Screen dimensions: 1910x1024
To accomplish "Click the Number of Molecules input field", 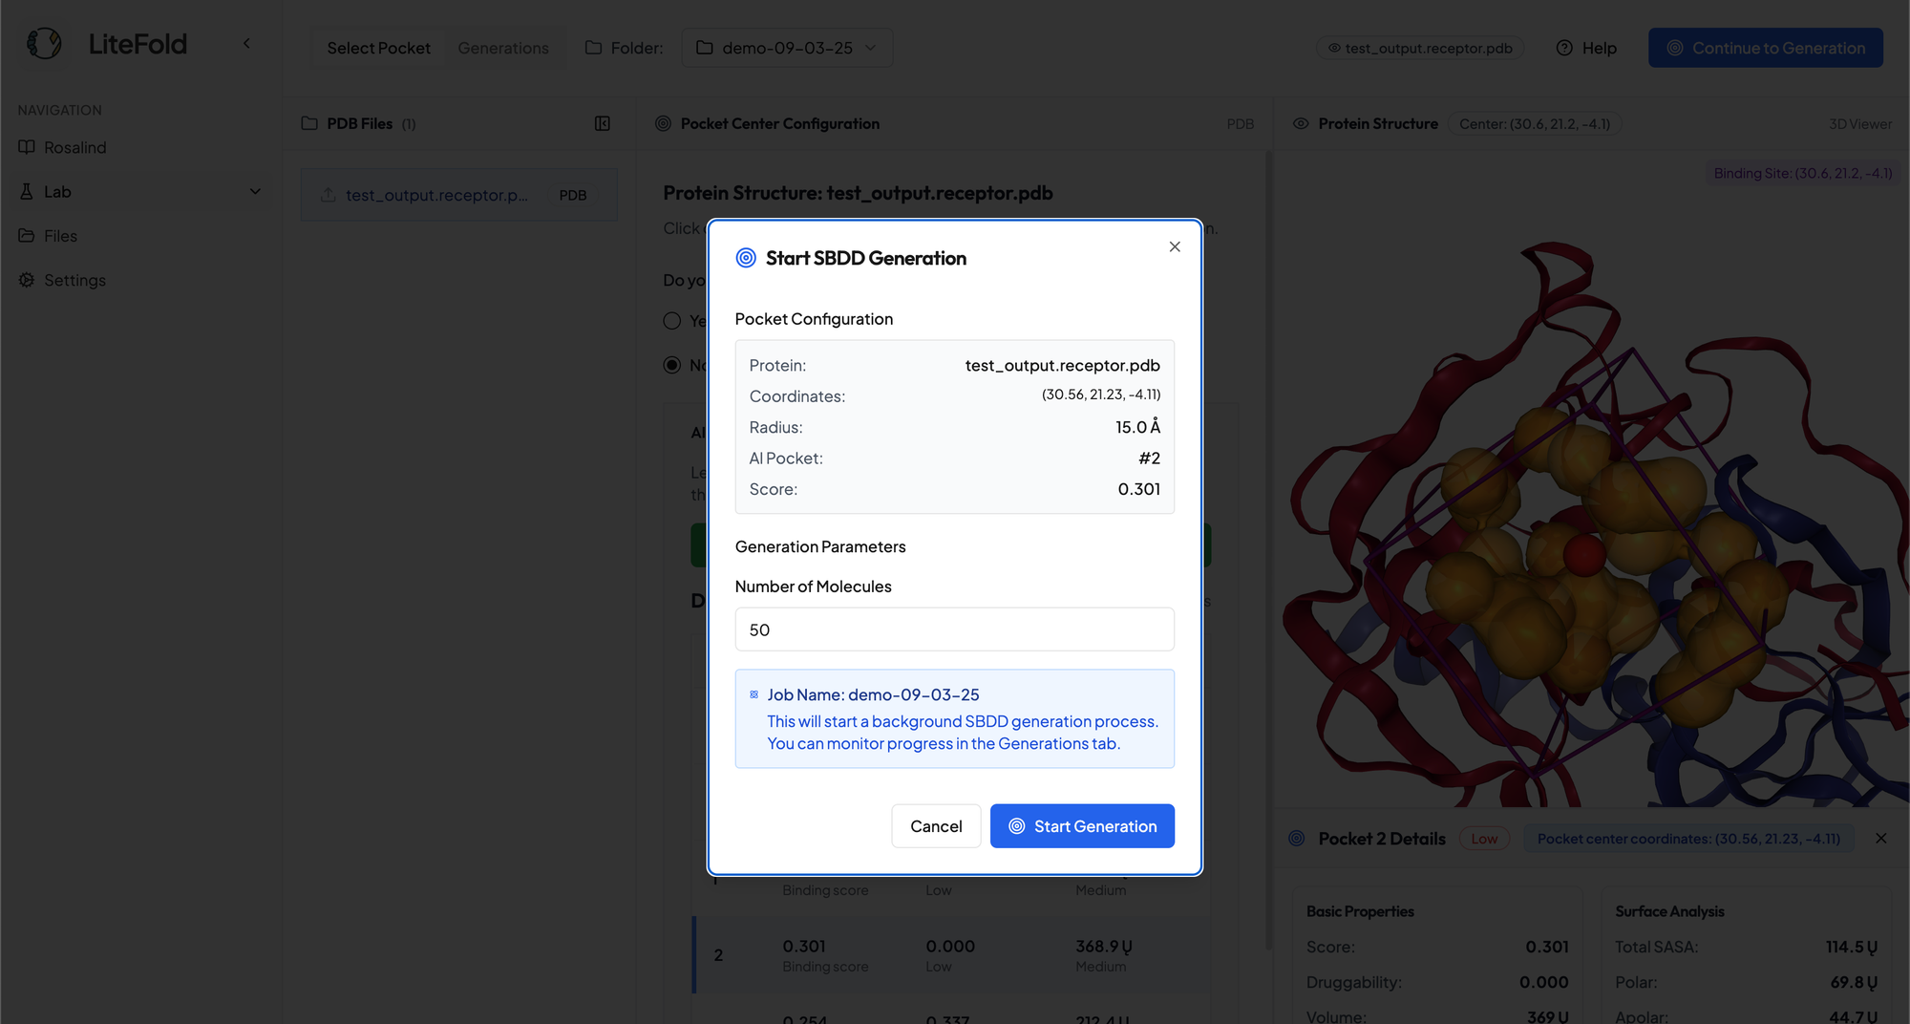I will 954,629.
